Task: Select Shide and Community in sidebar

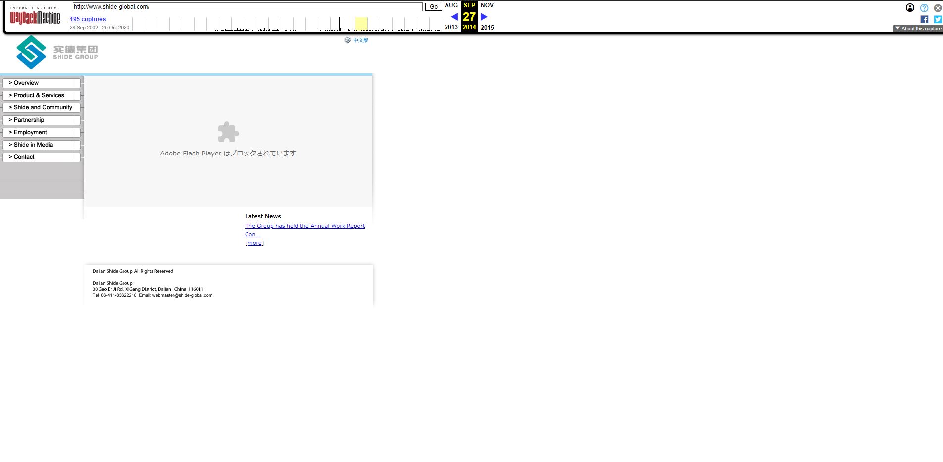Action: (x=41, y=107)
